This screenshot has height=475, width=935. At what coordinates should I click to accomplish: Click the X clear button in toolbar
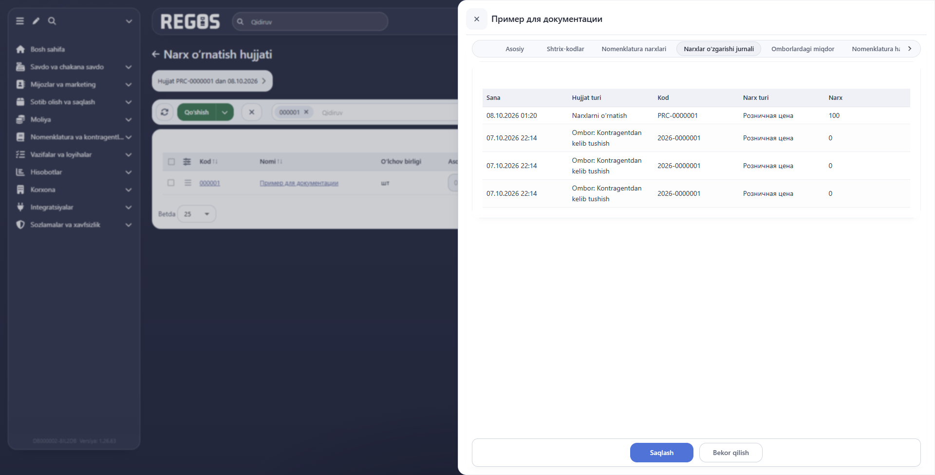[x=252, y=112]
